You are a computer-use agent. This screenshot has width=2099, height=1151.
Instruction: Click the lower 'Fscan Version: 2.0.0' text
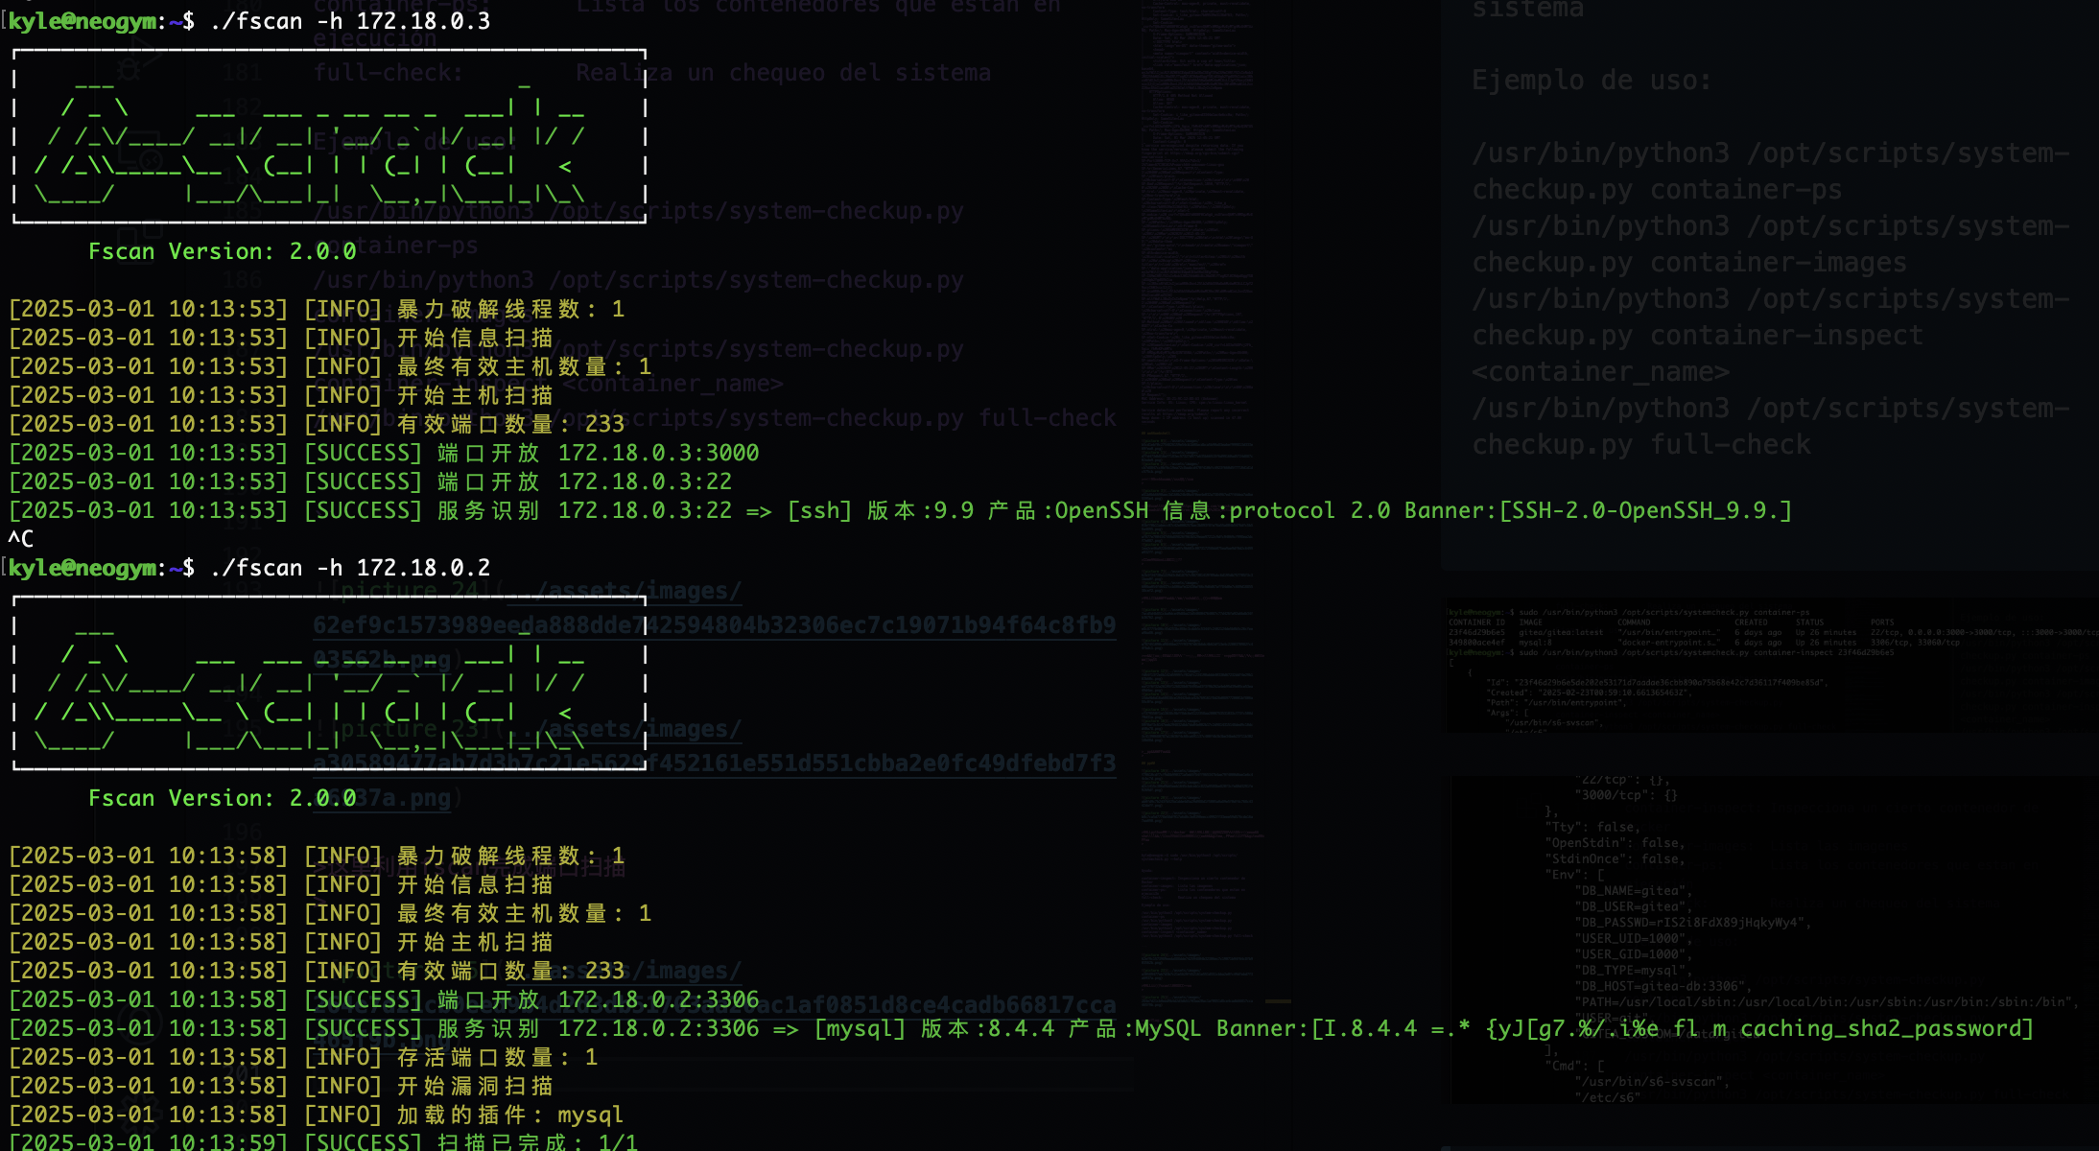pyautogui.click(x=222, y=798)
